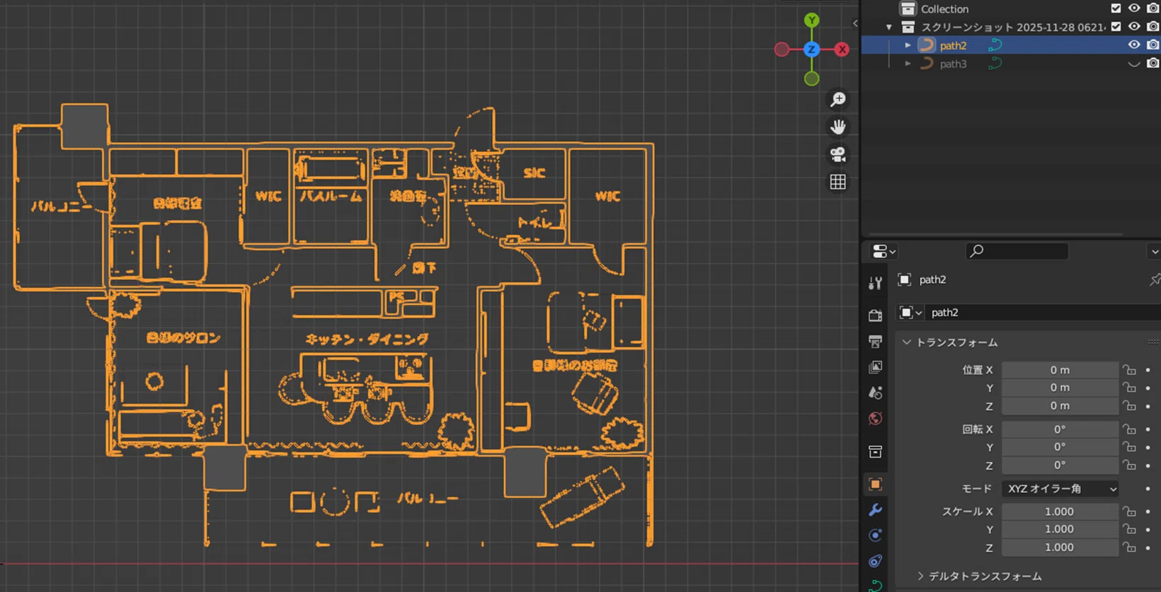This screenshot has width=1161, height=592.
Task: Toggle Collection viewport visibility eye
Action: [1134, 8]
